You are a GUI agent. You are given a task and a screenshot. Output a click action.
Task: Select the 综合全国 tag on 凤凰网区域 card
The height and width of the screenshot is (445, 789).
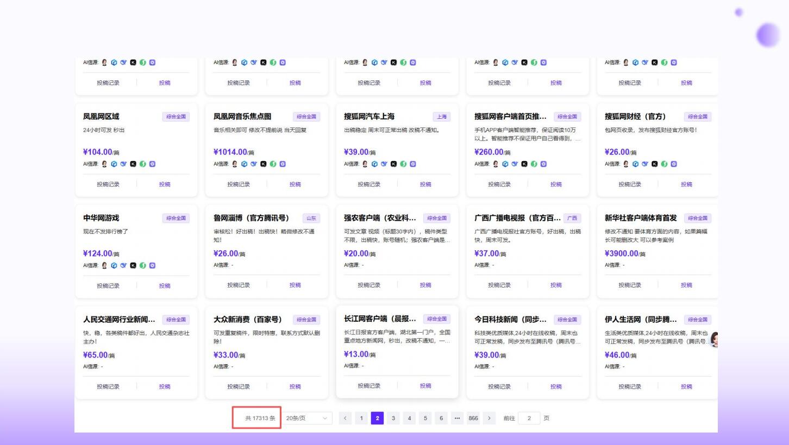176,117
